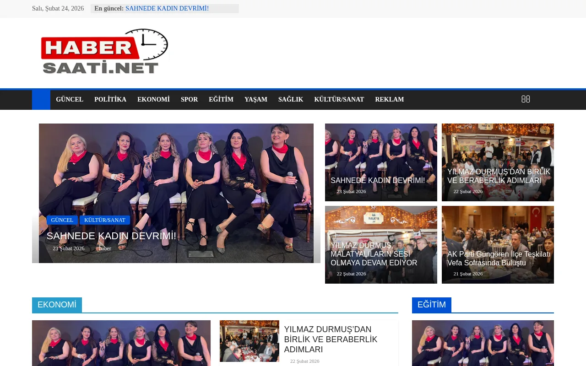Open the SAĞLIK section
This screenshot has height=366, width=586.
tap(291, 99)
